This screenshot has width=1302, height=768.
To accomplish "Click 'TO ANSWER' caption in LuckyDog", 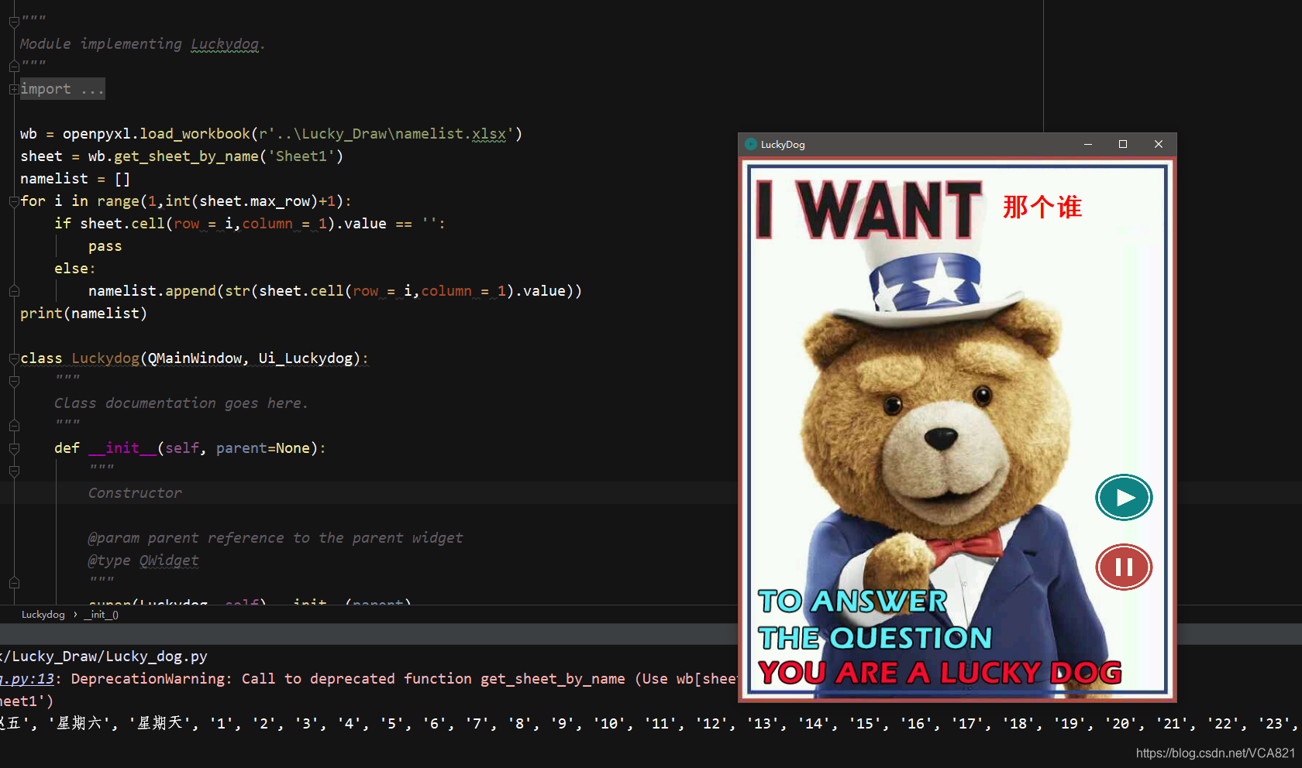I will point(852,602).
